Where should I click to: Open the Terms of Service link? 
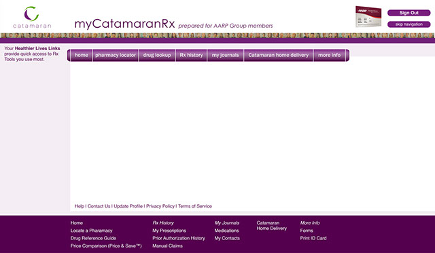pos(195,206)
